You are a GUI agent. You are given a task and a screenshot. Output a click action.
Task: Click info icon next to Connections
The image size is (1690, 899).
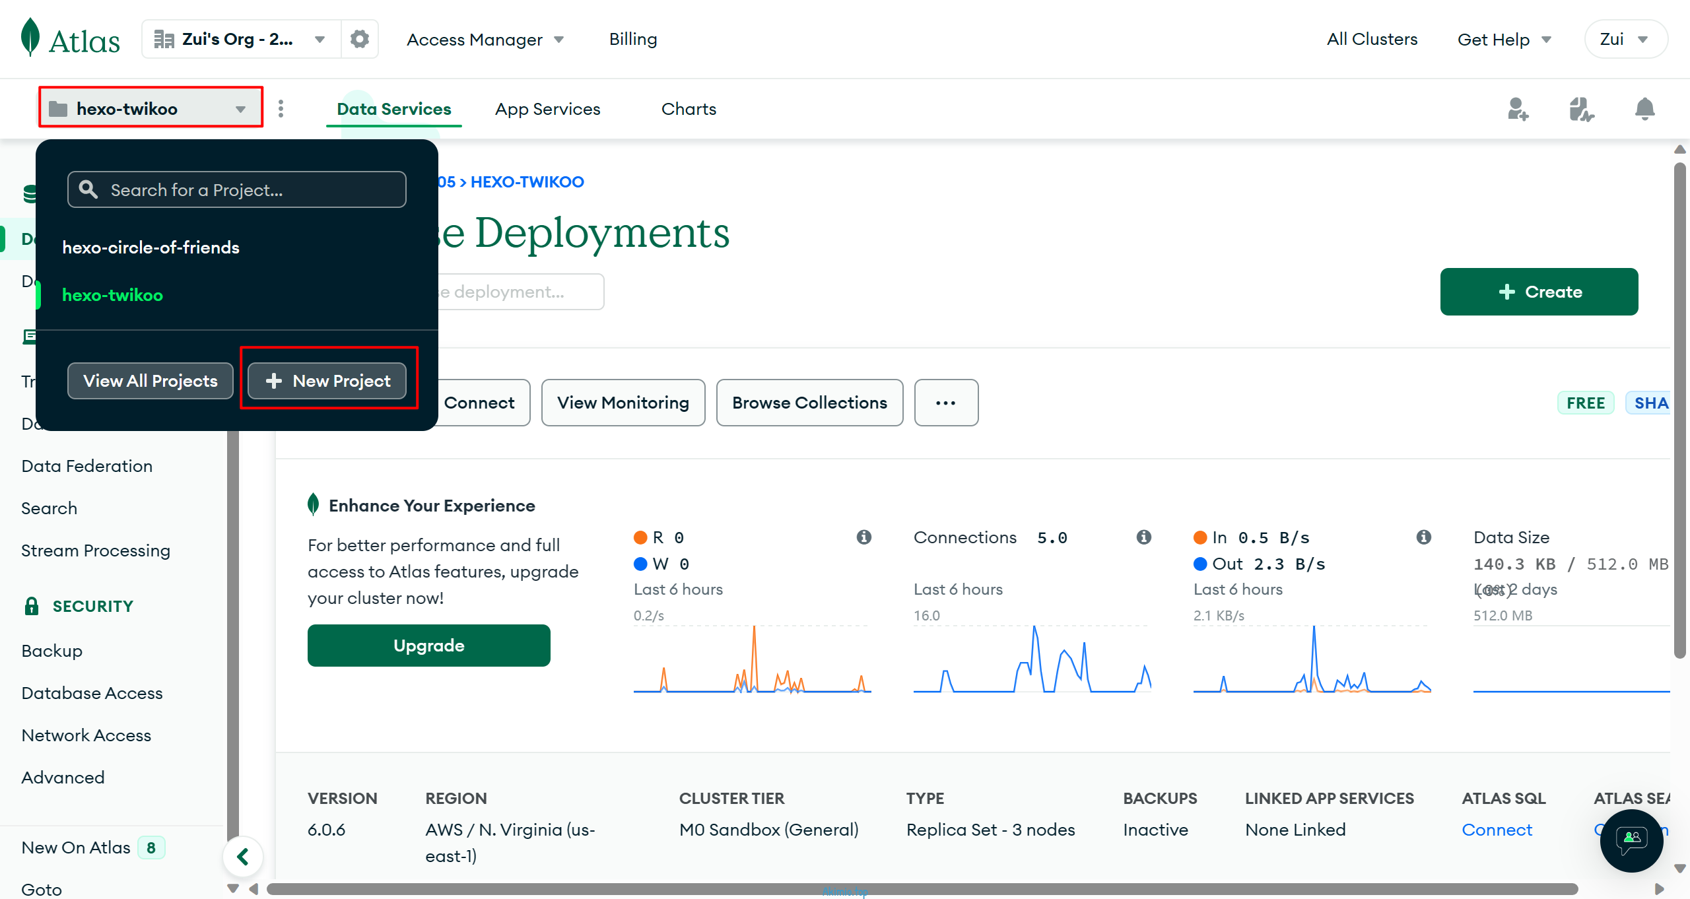click(1143, 537)
